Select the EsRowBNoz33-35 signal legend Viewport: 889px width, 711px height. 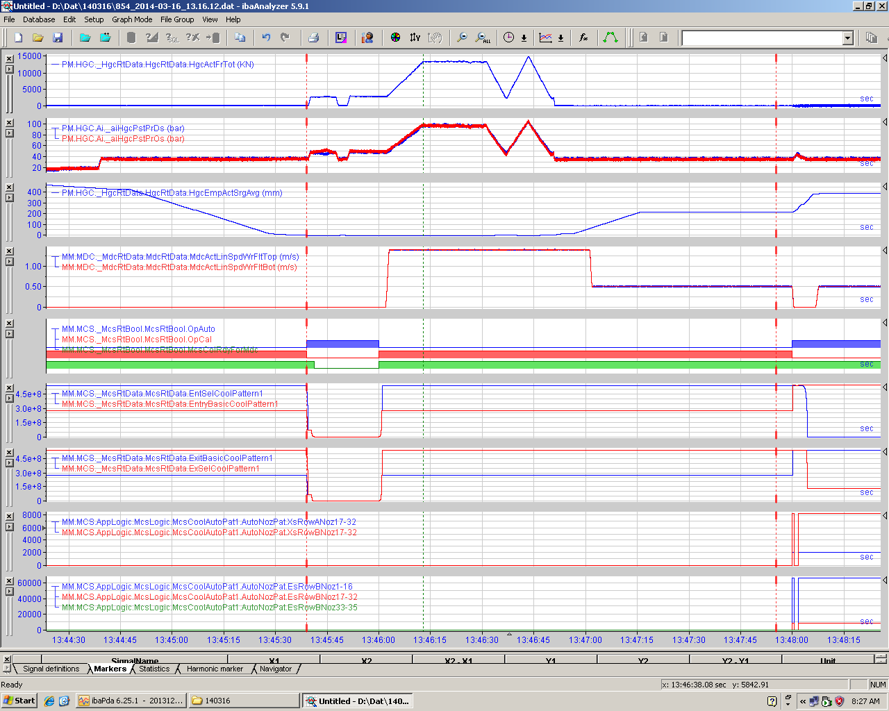tap(210, 608)
